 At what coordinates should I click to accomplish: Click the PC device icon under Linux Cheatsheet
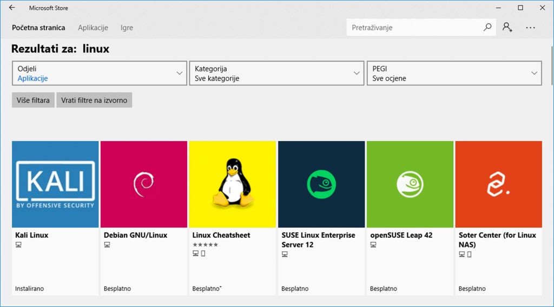coord(195,253)
